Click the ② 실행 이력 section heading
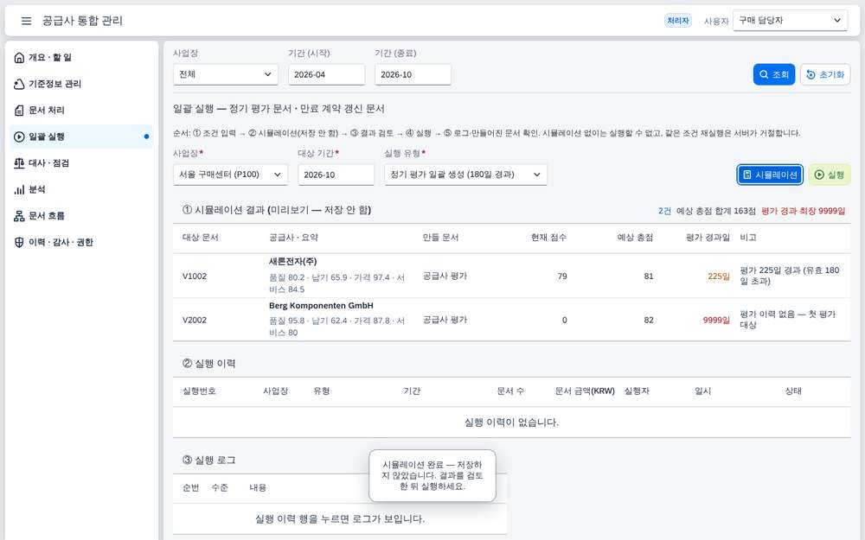Image resolution: width=865 pixels, height=540 pixels. [x=209, y=363]
